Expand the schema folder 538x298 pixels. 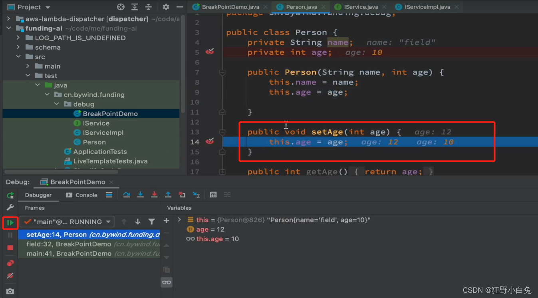point(18,47)
